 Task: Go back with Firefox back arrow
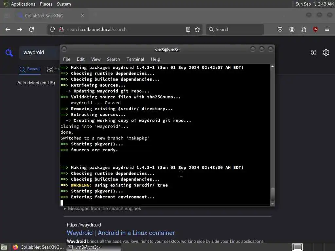click(8, 29)
